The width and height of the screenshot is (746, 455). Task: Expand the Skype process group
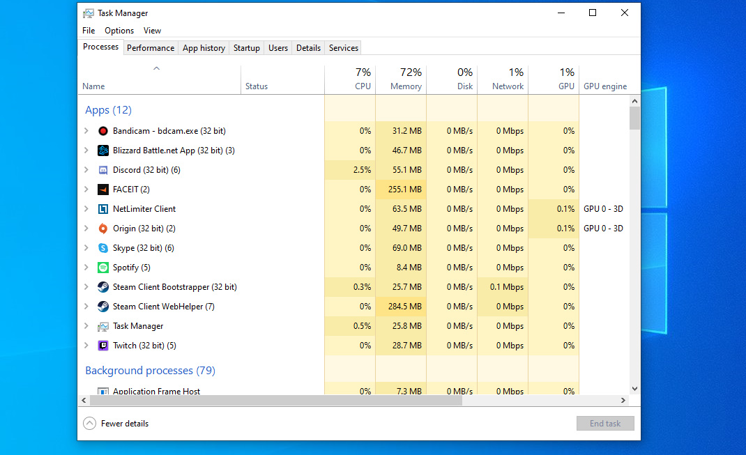tap(86, 247)
